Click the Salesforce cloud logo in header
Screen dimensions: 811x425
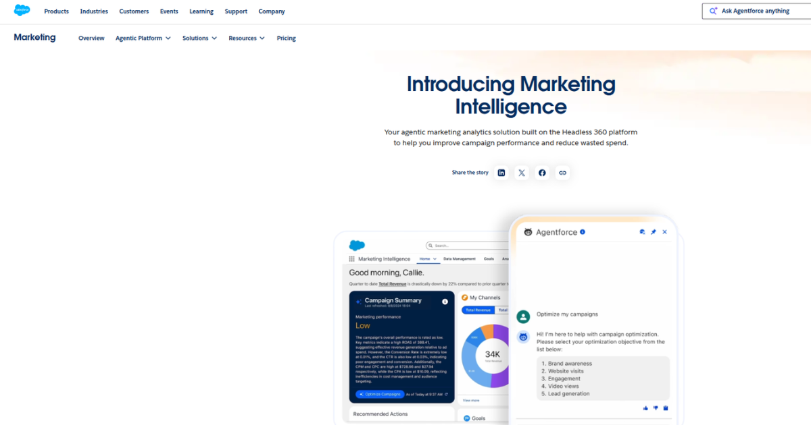pyautogui.click(x=22, y=10)
